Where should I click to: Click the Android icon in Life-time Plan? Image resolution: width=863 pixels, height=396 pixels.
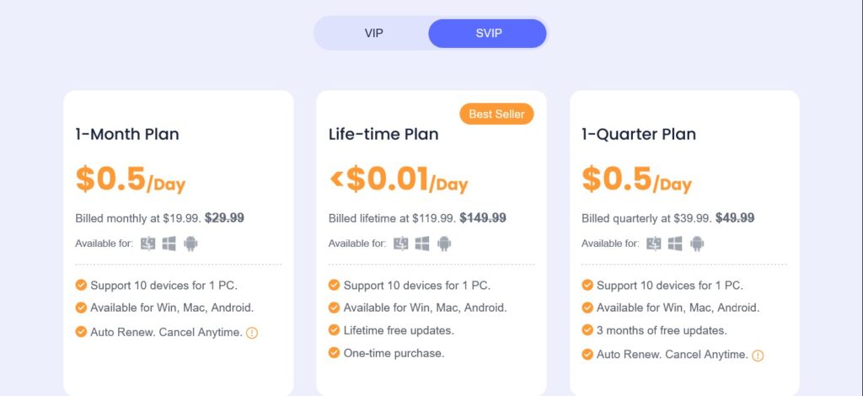(x=443, y=243)
